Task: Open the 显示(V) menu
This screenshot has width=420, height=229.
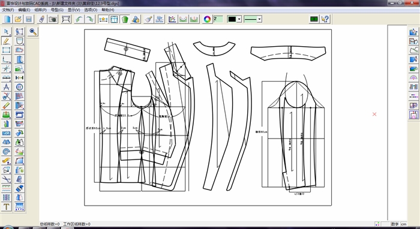Action: [74, 10]
